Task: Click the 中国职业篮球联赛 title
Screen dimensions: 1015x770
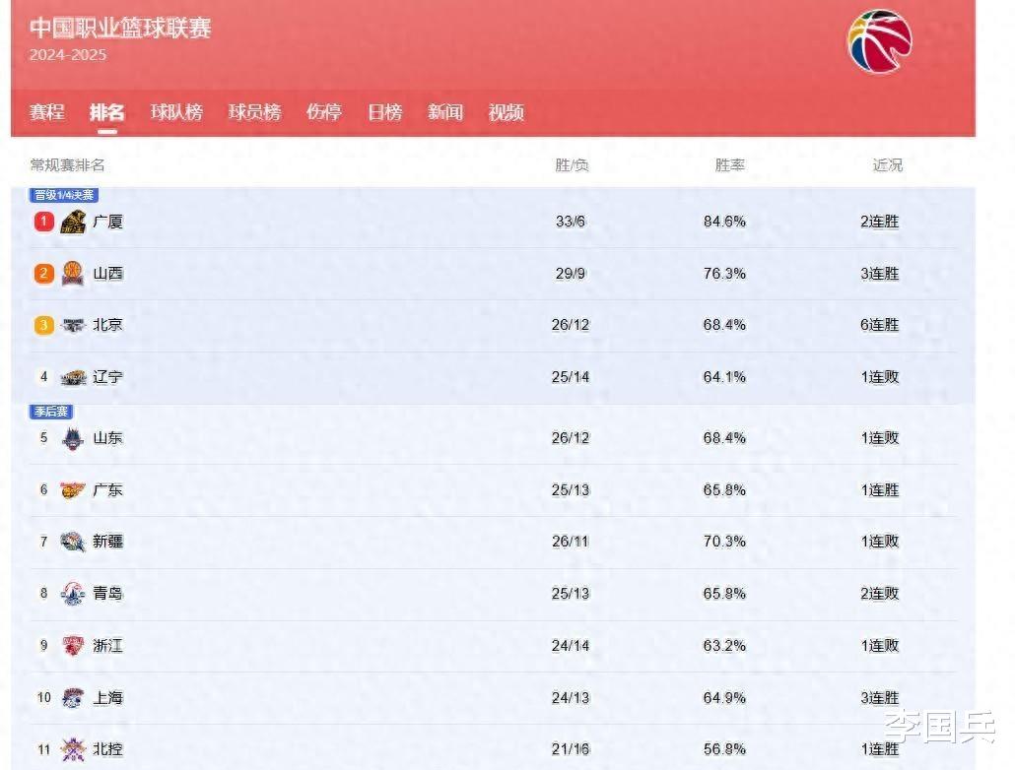Action: point(120,28)
